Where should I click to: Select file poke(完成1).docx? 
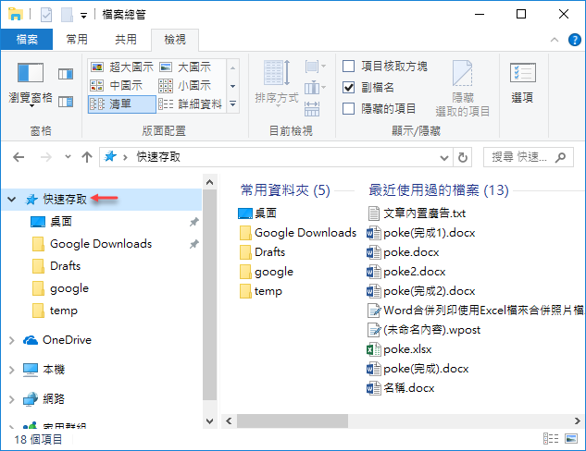pyautogui.click(x=421, y=233)
